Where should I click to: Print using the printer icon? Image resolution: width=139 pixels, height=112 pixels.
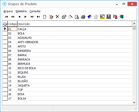[x=83, y=17]
